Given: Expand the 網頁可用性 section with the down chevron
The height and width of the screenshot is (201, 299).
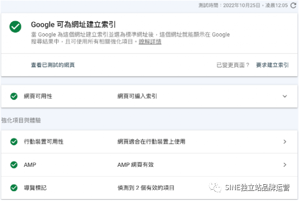Looking at the screenshot, I should [285, 96].
